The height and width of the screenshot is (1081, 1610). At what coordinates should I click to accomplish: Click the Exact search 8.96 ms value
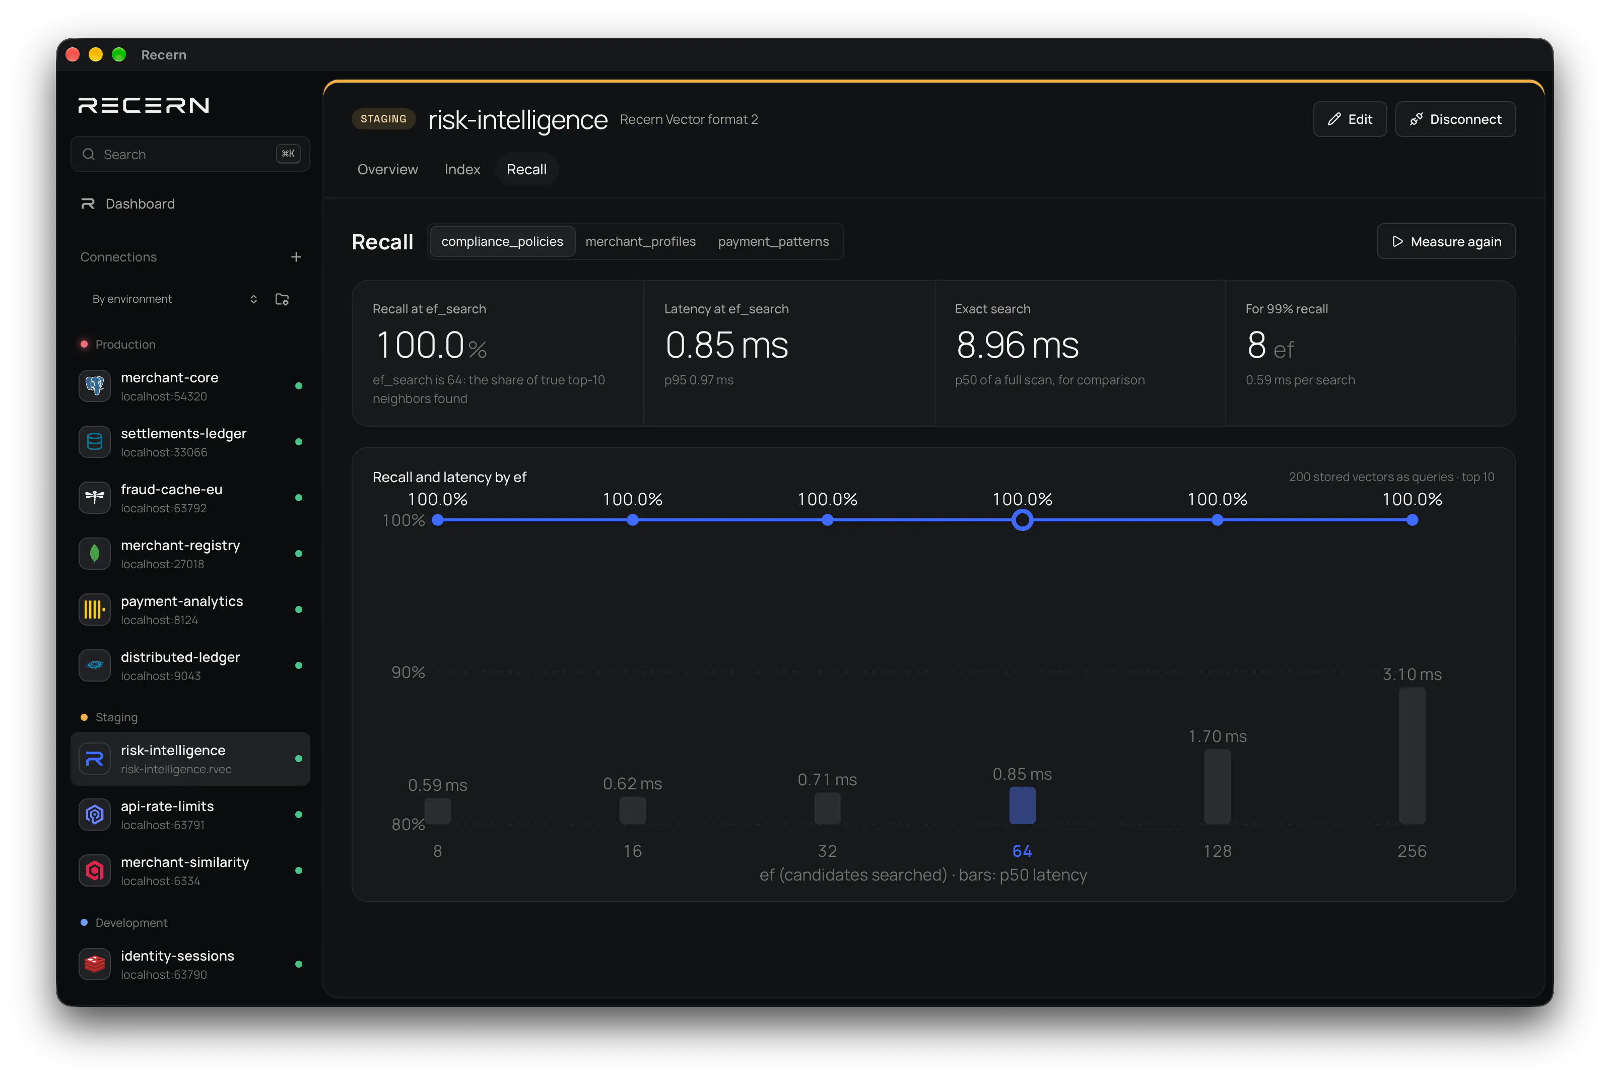click(x=1017, y=346)
